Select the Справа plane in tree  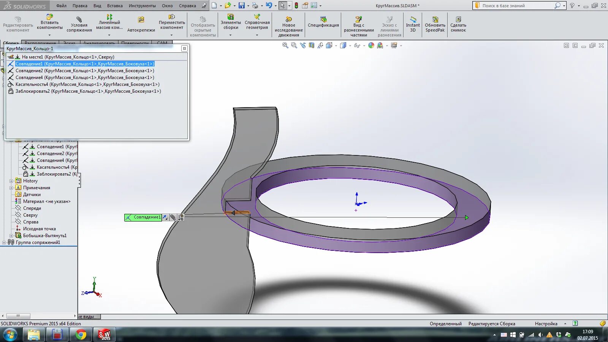30,222
